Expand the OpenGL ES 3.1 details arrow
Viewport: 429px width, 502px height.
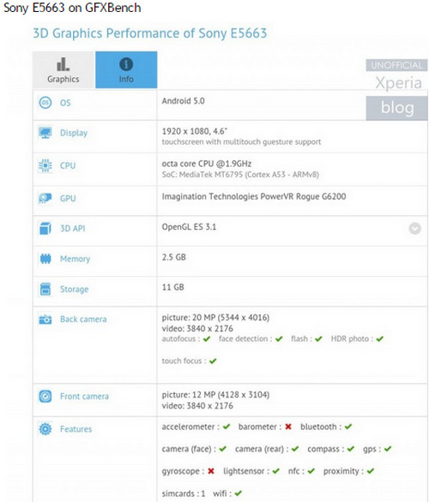pos(414,228)
